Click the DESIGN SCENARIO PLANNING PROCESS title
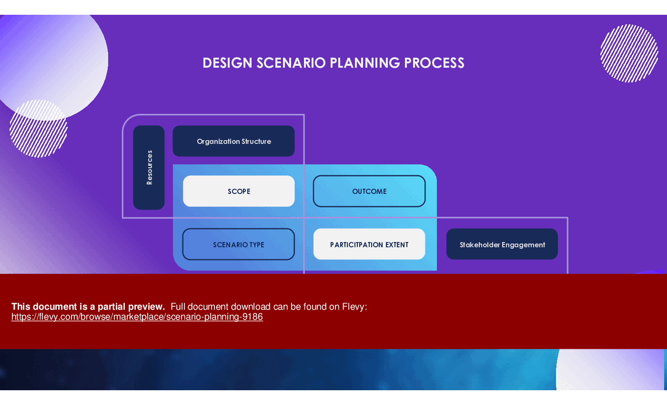This screenshot has width=667, height=405. [x=333, y=63]
